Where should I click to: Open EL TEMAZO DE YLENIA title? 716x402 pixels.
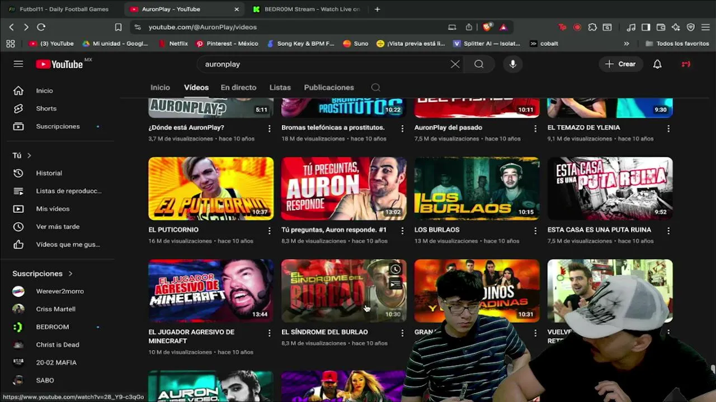click(583, 128)
